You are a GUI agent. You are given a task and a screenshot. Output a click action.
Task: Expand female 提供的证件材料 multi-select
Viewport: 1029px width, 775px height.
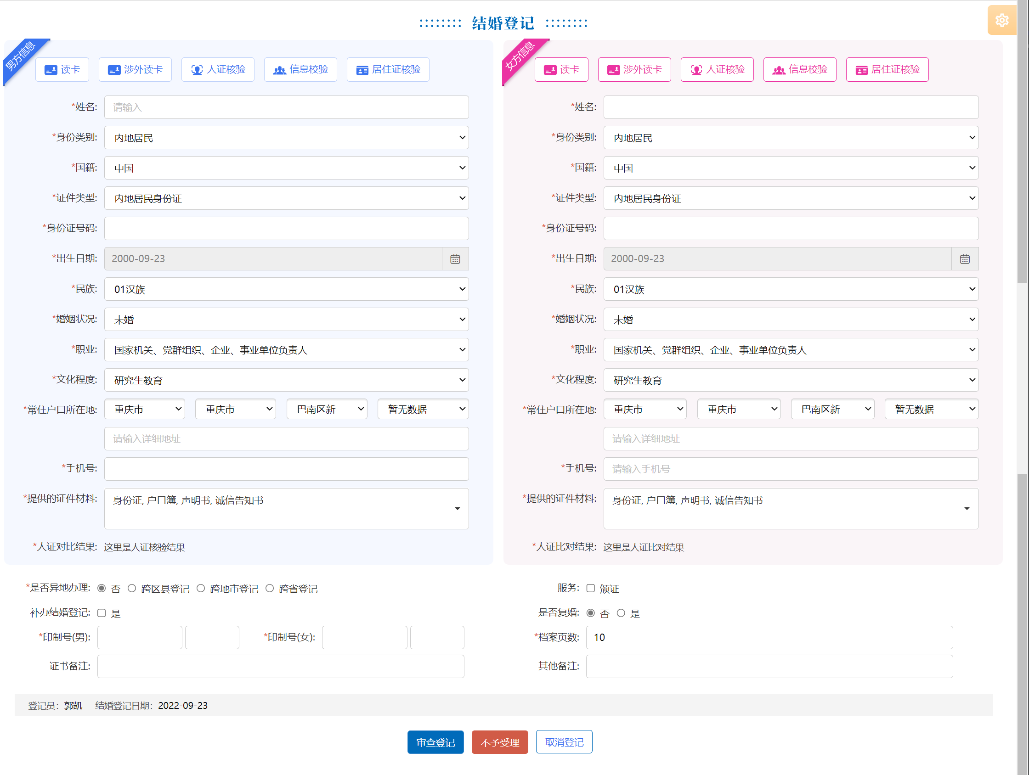pos(791,509)
